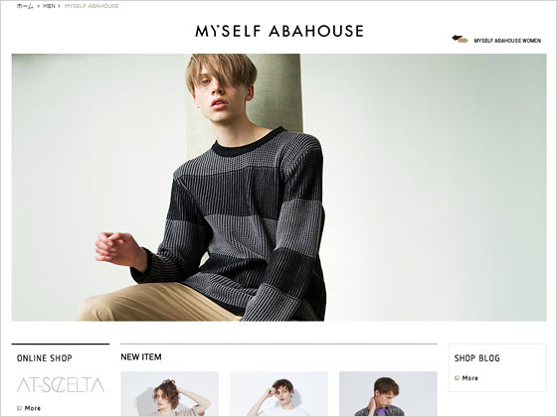Click More under AT-SCELTA logo
This screenshot has height=417, width=557.
[33, 408]
